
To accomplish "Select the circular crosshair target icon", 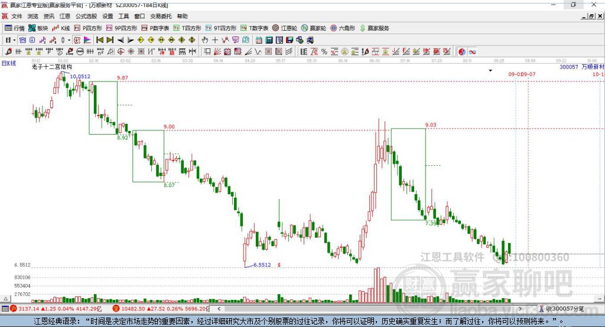I will tap(121, 52).
